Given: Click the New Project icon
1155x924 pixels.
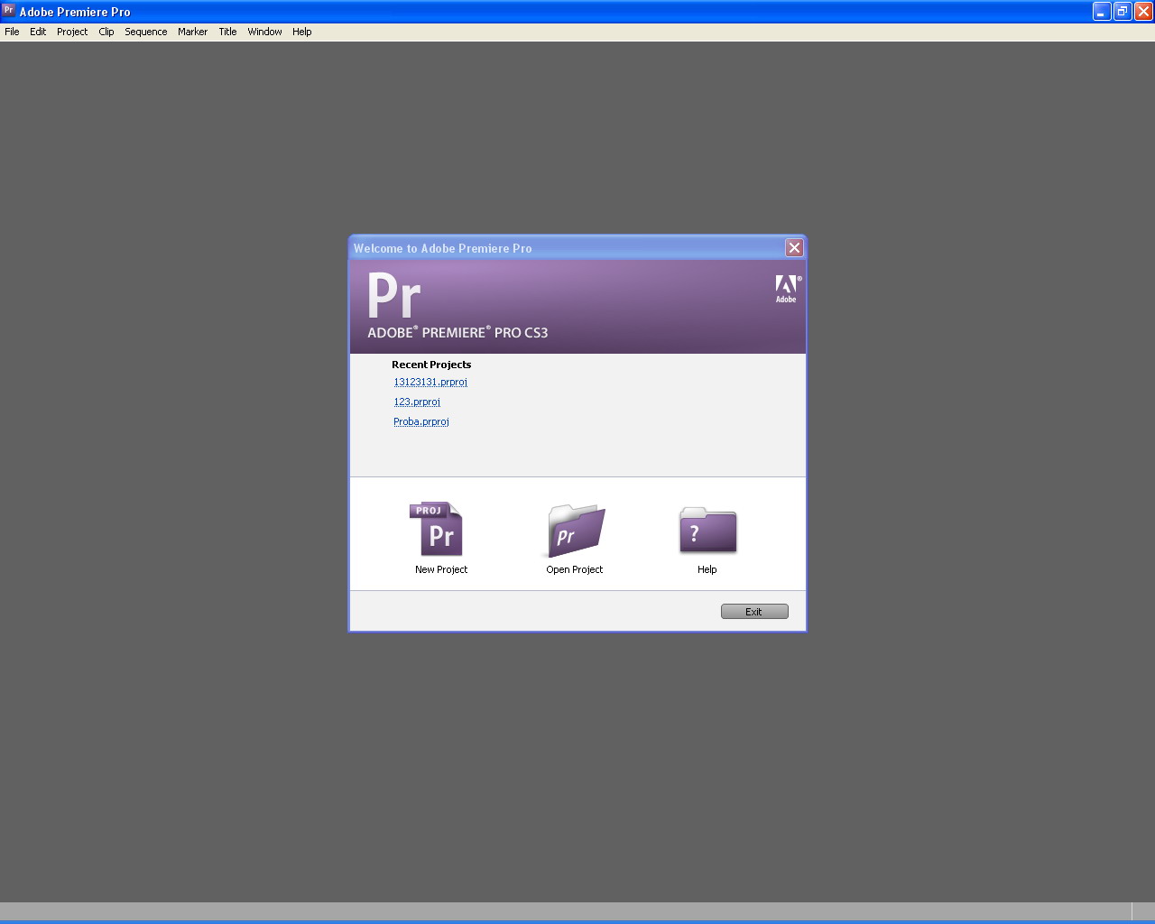Looking at the screenshot, I should (x=437, y=530).
